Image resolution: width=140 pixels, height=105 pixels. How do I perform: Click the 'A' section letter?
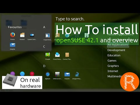[x=44, y=27]
